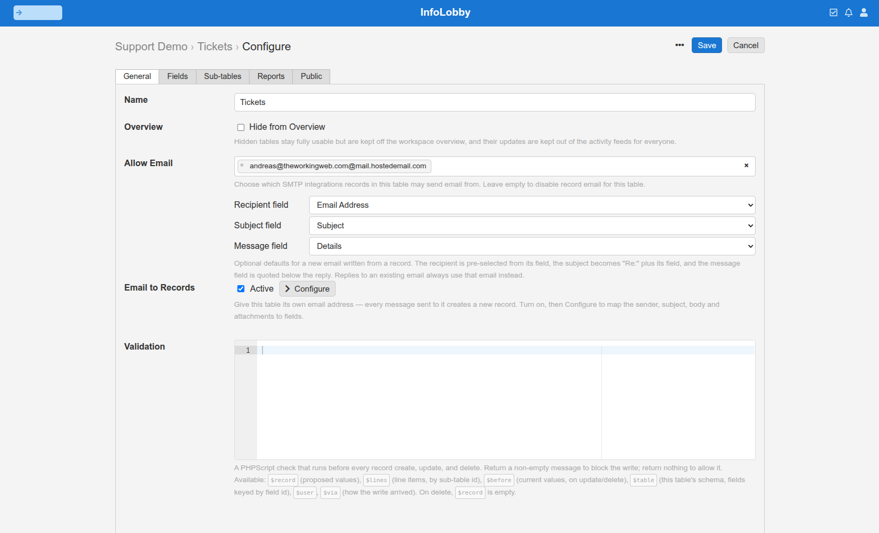Go to Support Demo breadcrumb

click(151, 47)
